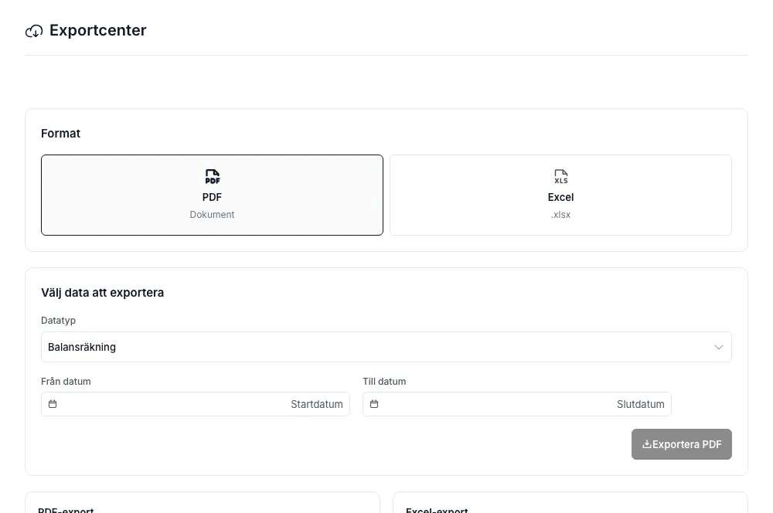The image size is (773, 513).
Task: Click the PDF file icon
Action: point(213,176)
